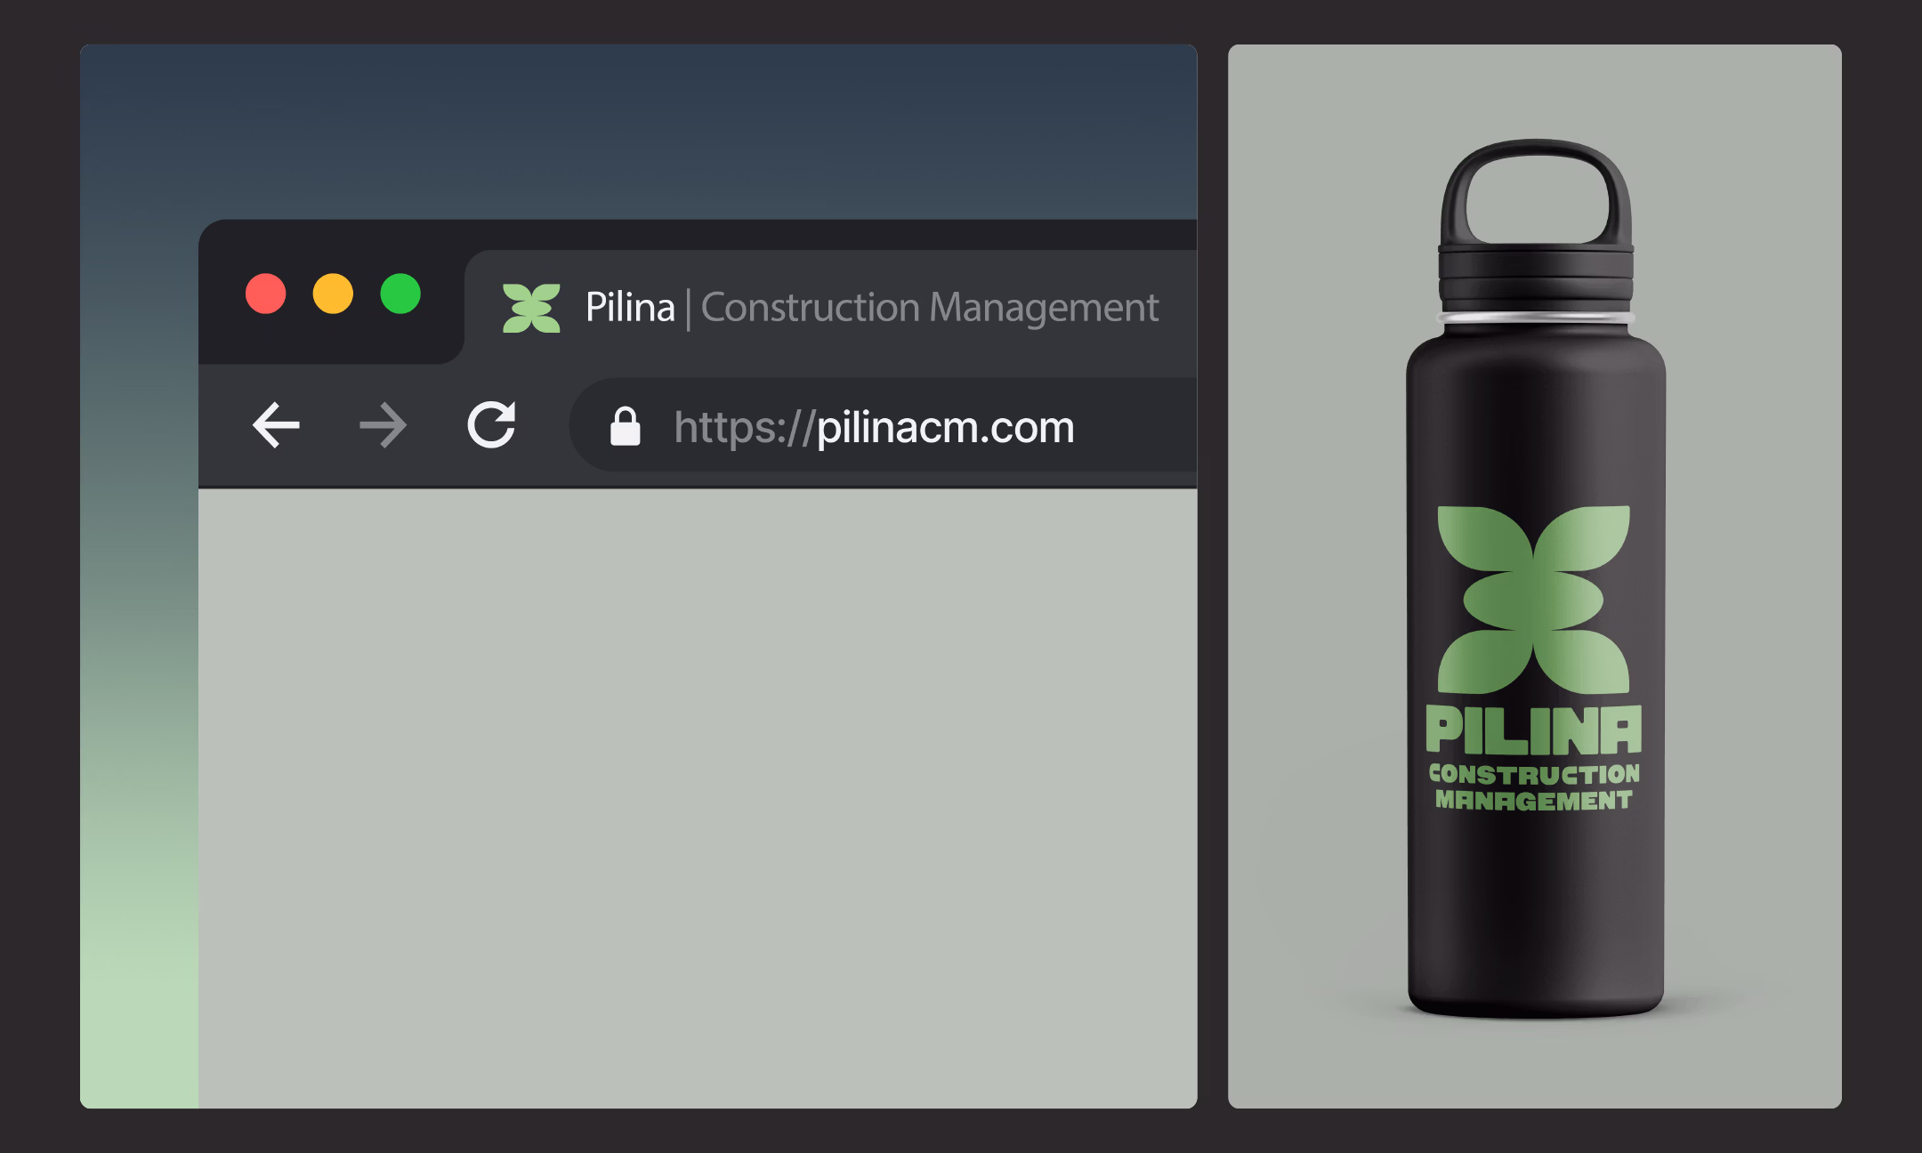Click the browser back arrow
Viewport: 1922px width, 1153px height.
[x=276, y=424]
